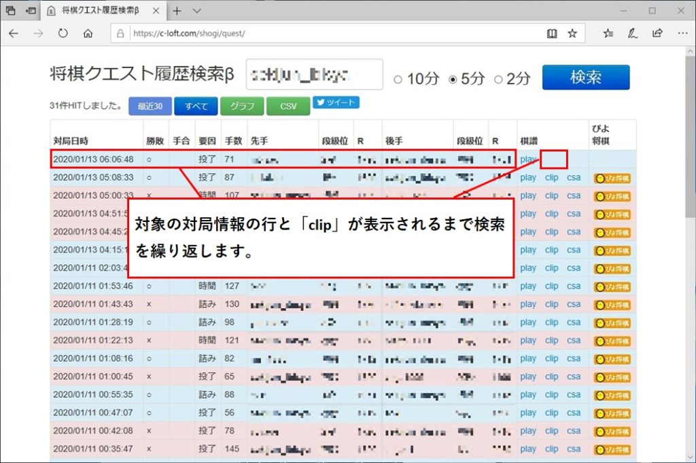Image resolution: width=696 pixels, height=463 pixels.
Task: Open ぴよ将棋 icon in 00:55:35 row
Action: click(612, 396)
